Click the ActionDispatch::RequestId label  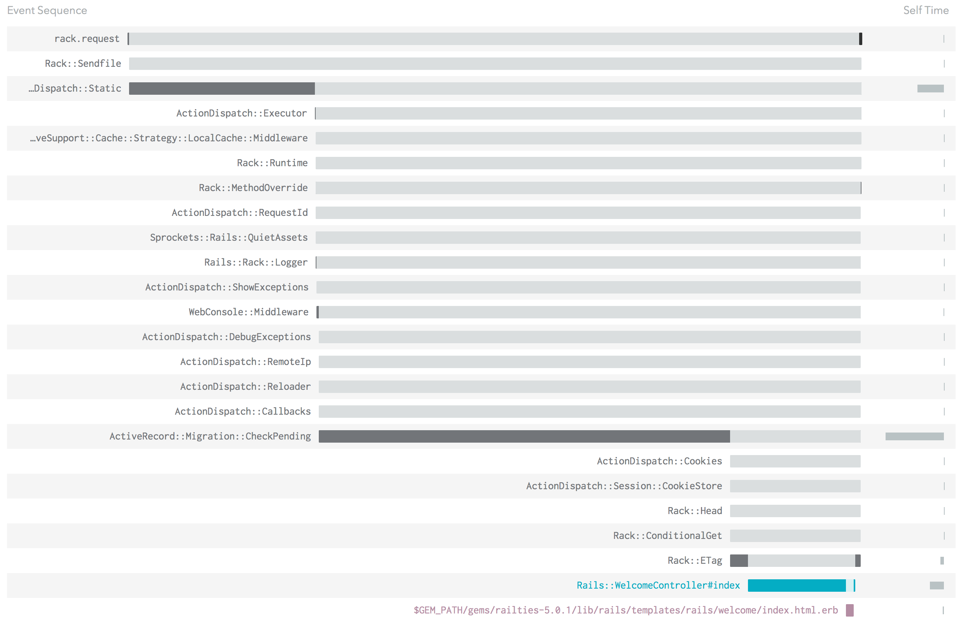tap(239, 212)
